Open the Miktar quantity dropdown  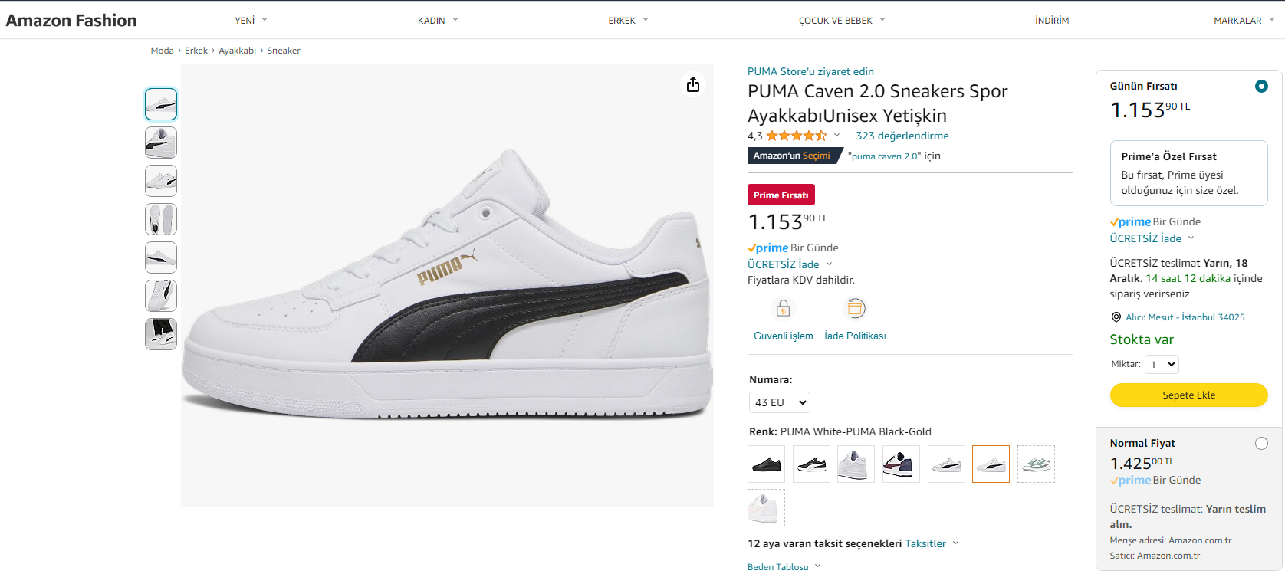[x=1162, y=365]
